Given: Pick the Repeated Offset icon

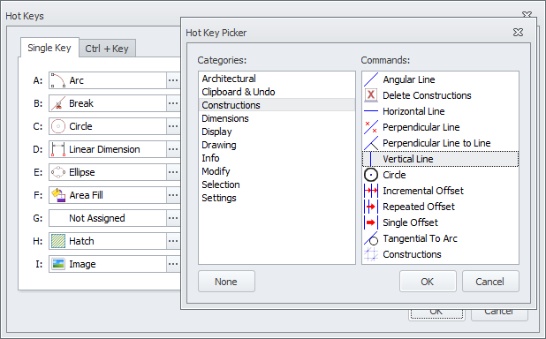Looking at the screenshot, I should tap(371, 207).
